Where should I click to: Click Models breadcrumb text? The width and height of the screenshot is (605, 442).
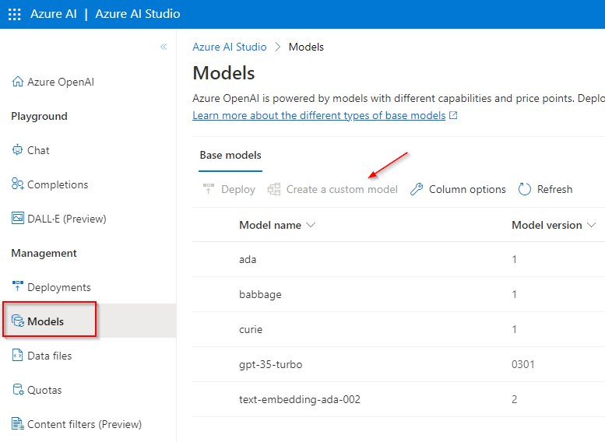pyautogui.click(x=306, y=47)
